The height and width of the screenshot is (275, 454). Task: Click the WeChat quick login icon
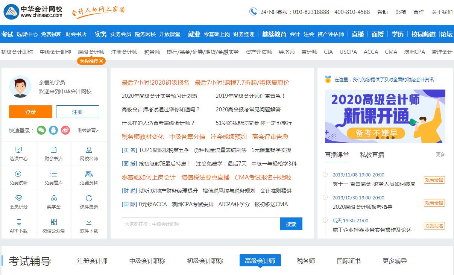(x=41, y=130)
